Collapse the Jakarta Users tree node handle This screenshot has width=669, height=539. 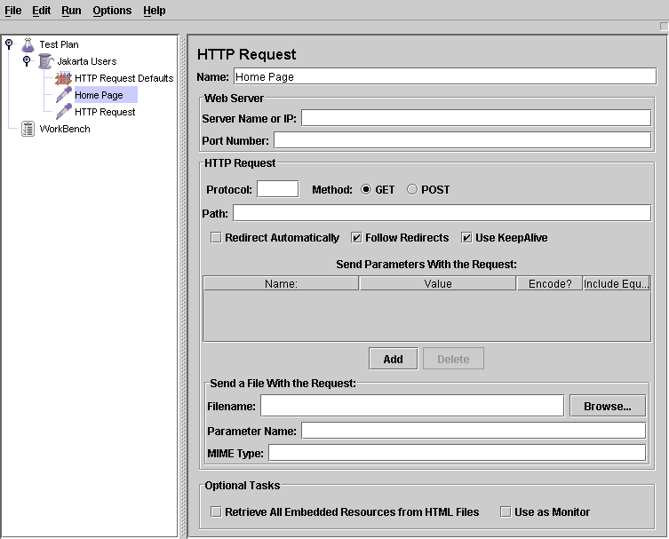point(27,60)
